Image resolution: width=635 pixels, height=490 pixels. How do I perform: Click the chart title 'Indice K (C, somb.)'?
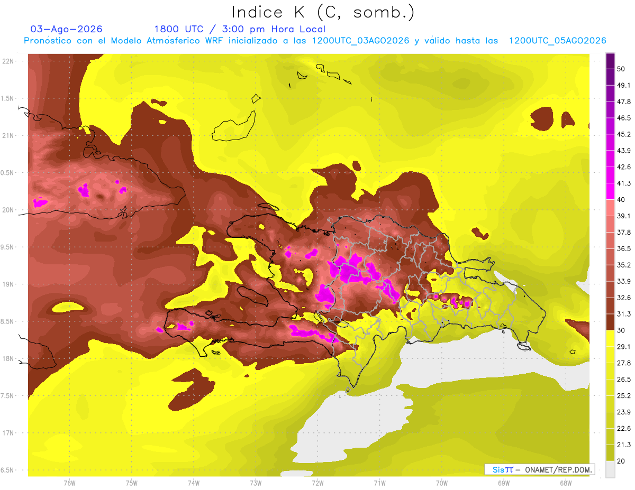point(323,12)
